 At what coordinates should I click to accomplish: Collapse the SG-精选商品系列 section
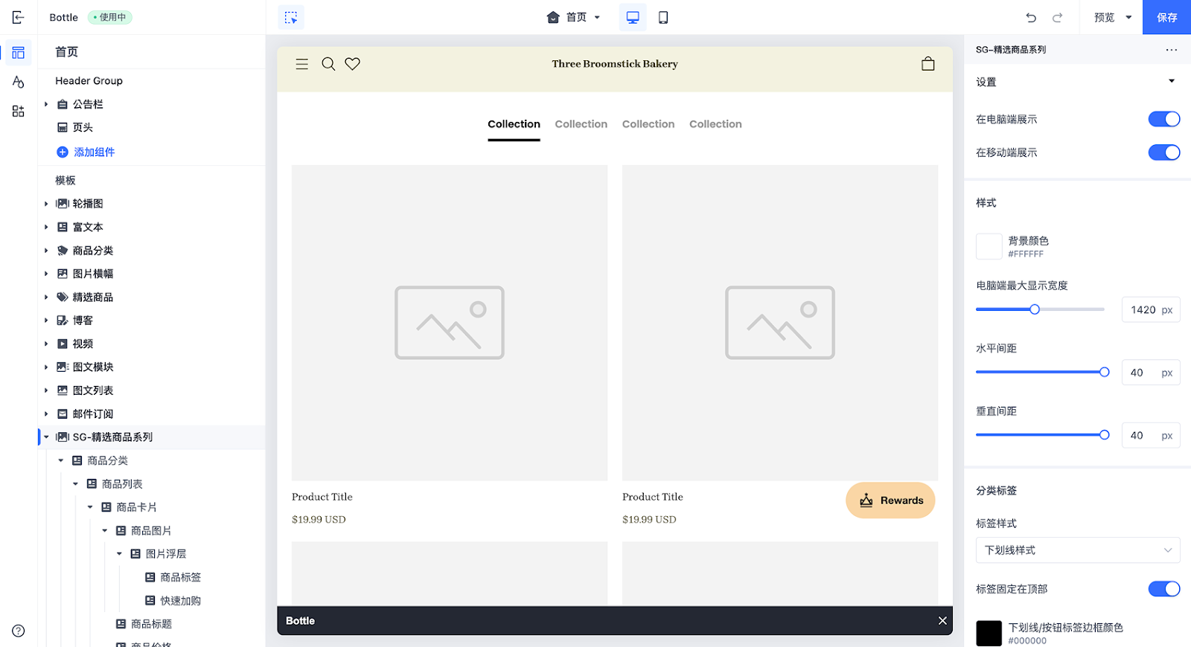click(46, 437)
